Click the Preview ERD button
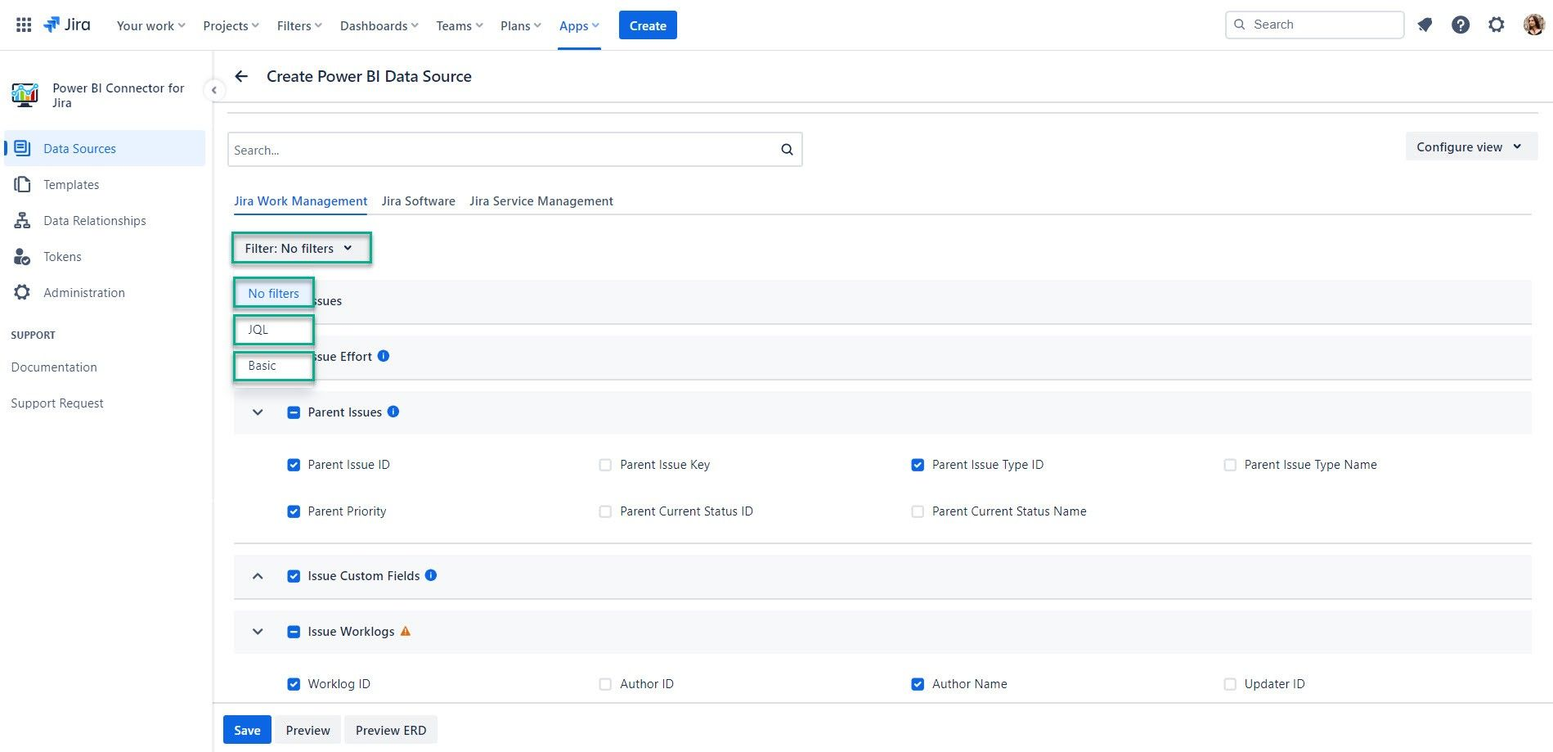The image size is (1553, 752). pos(391,730)
